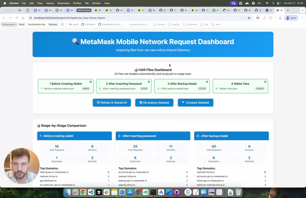Switch to the Gmail tab
This screenshot has width=306, height=198.
pos(20,10)
